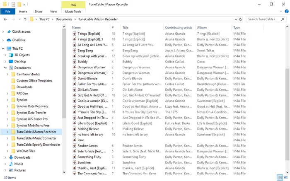Open the address bar history dropdown
The width and height of the screenshot is (290, 181).
(x=235, y=19)
